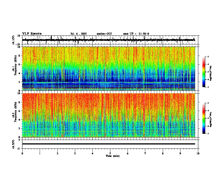Click the ch.1 voltage waveform trace
223x172 pixels.
pyautogui.click(x=108, y=40)
